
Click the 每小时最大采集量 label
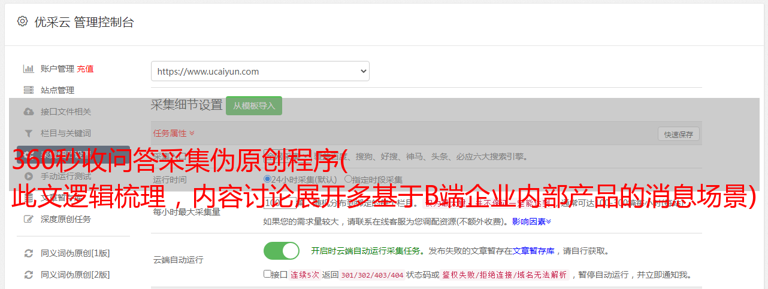pos(187,212)
